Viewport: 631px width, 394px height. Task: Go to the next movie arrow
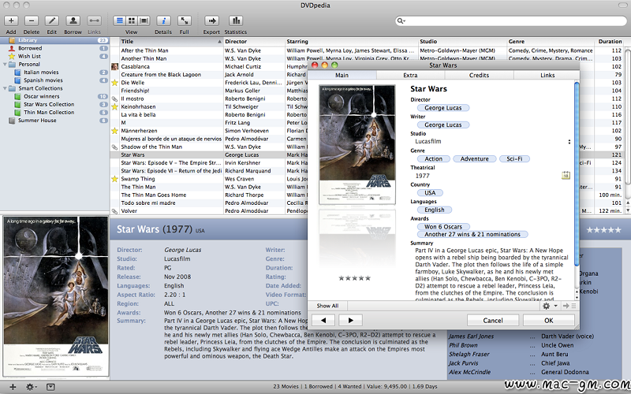350,321
